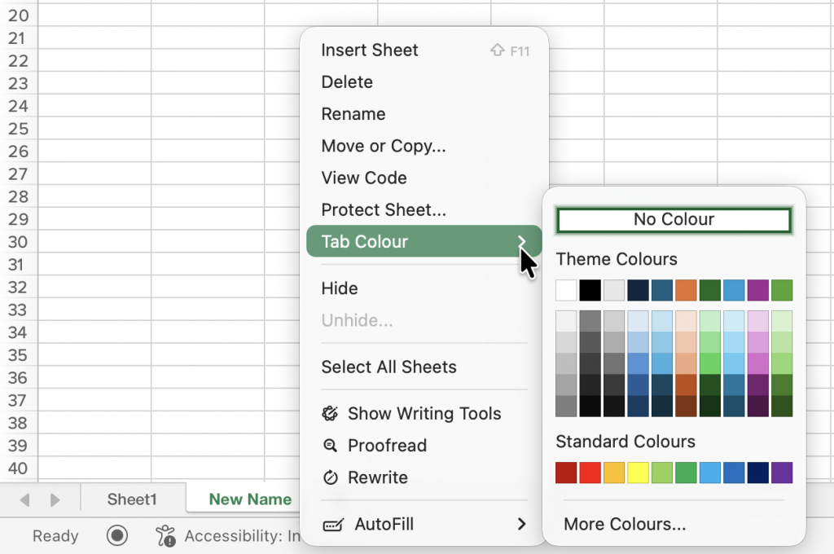Expand the AutoFill submenu chevron
834x554 pixels.
[521, 525]
